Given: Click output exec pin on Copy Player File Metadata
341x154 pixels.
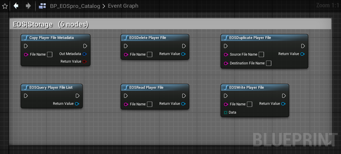Looking at the screenshot, I should coord(85,46).
